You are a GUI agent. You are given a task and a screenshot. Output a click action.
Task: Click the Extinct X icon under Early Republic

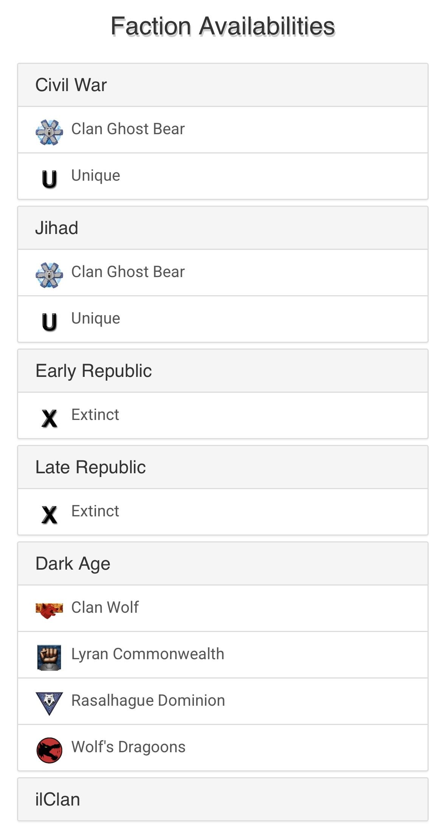click(x=49, y=418)
